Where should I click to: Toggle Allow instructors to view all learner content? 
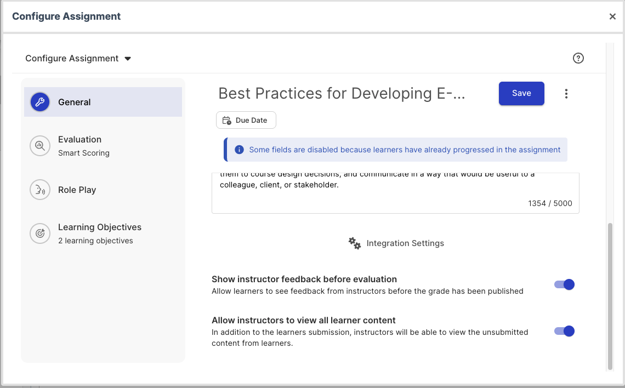pos(564,331)
